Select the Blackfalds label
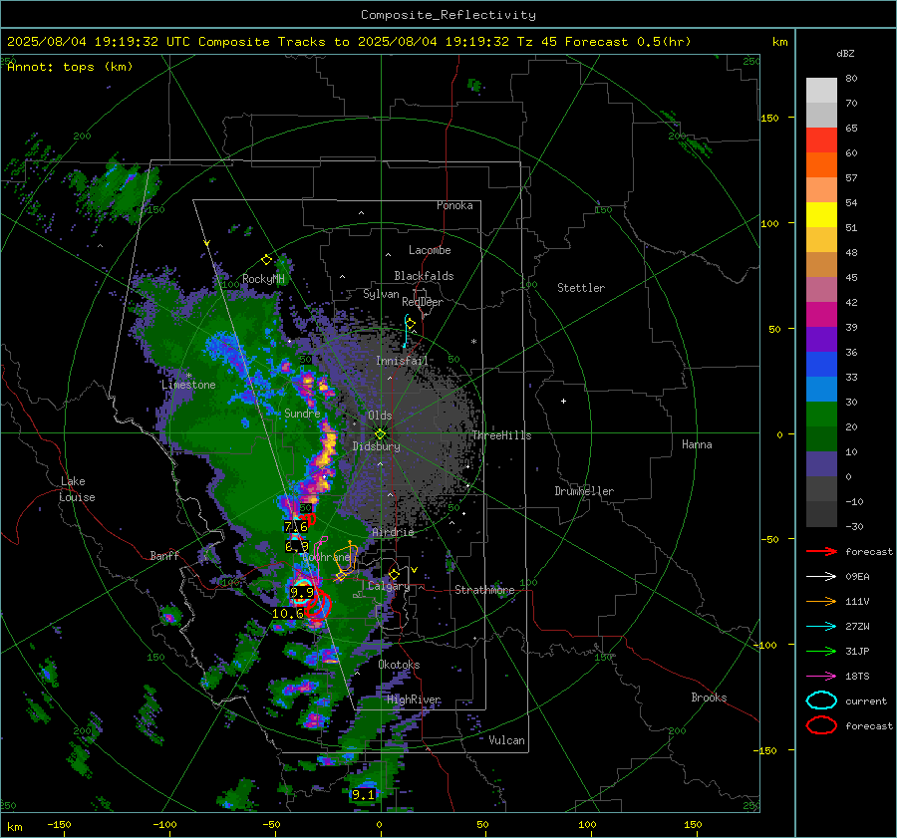 pos(424,276)
